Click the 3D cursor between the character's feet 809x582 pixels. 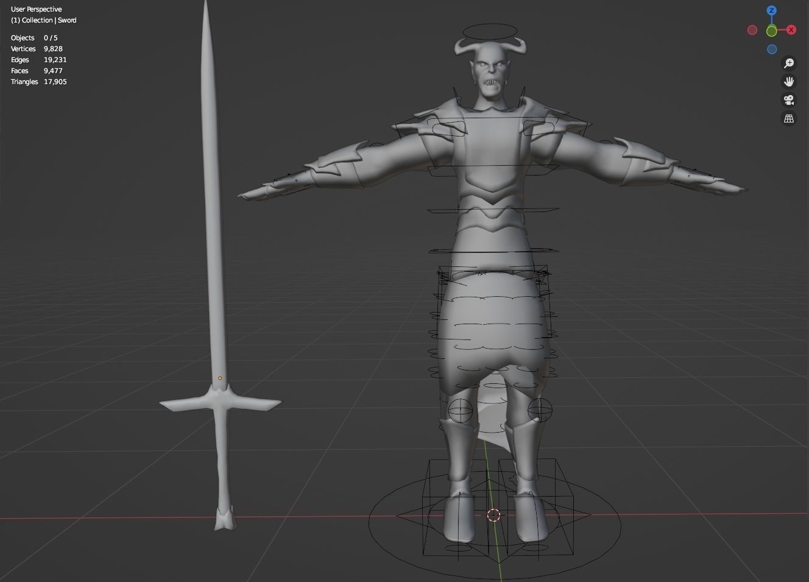[x=493, y=516]
